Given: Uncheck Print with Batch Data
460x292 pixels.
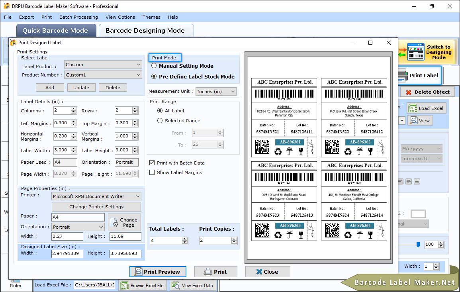Looking at the screenshot, I should (152, 163).
